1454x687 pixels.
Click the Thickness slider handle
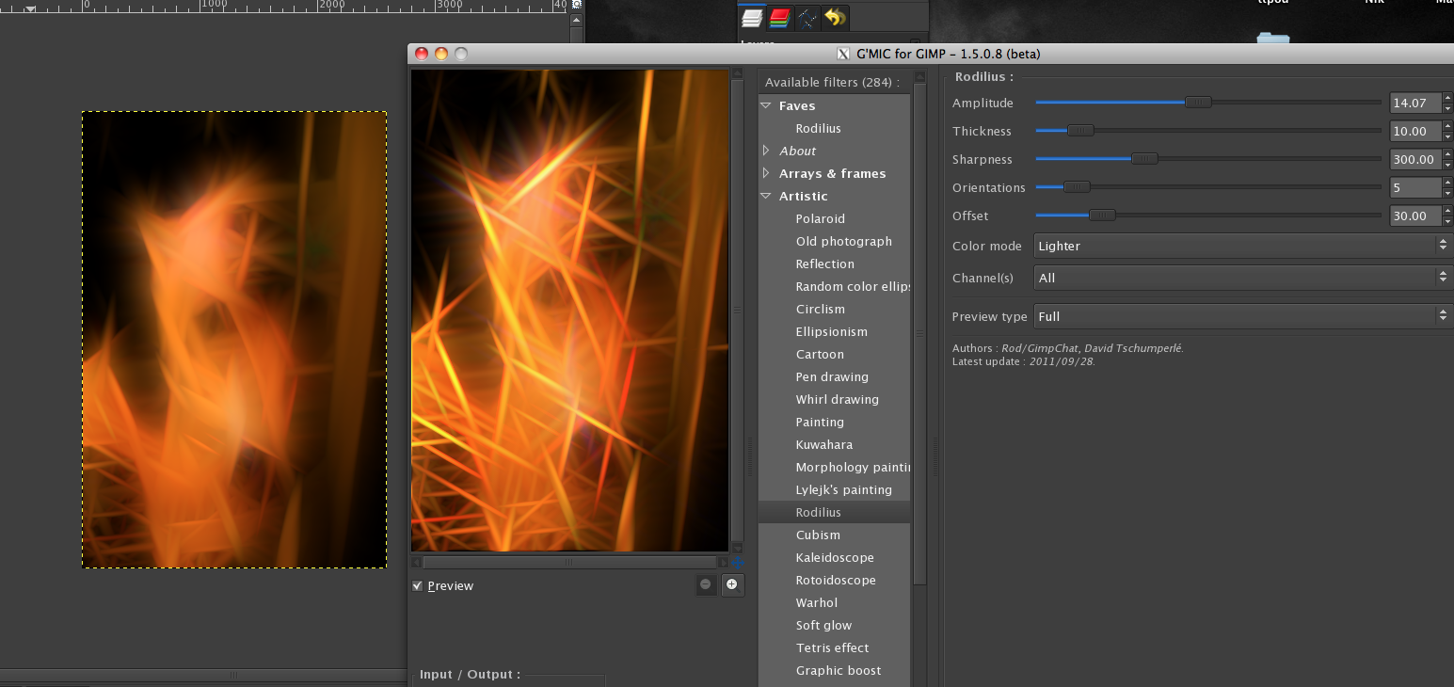[x=1080, y=131]
